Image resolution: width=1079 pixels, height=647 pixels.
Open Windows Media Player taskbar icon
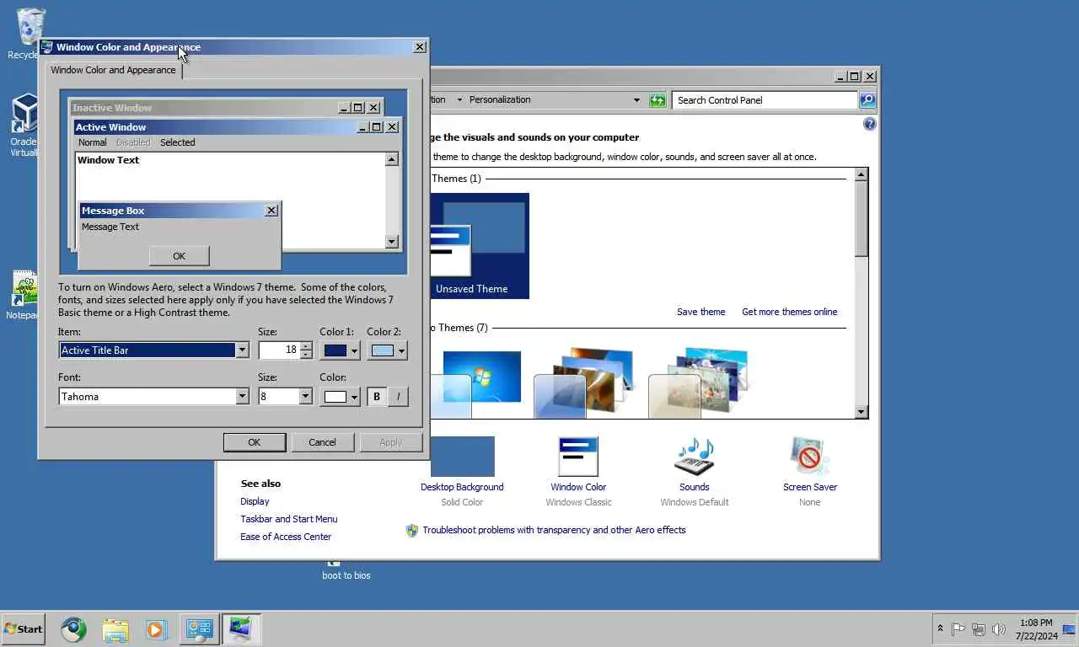157,628
